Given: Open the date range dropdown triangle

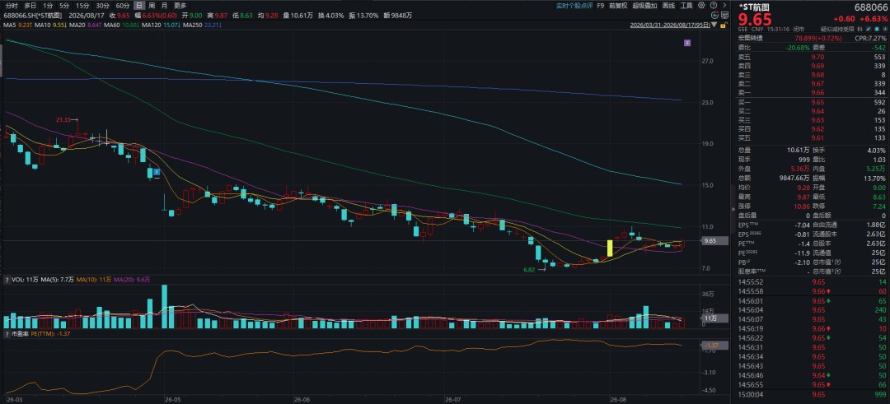Looking at the screenshot, I should click(x=714, y=25).
